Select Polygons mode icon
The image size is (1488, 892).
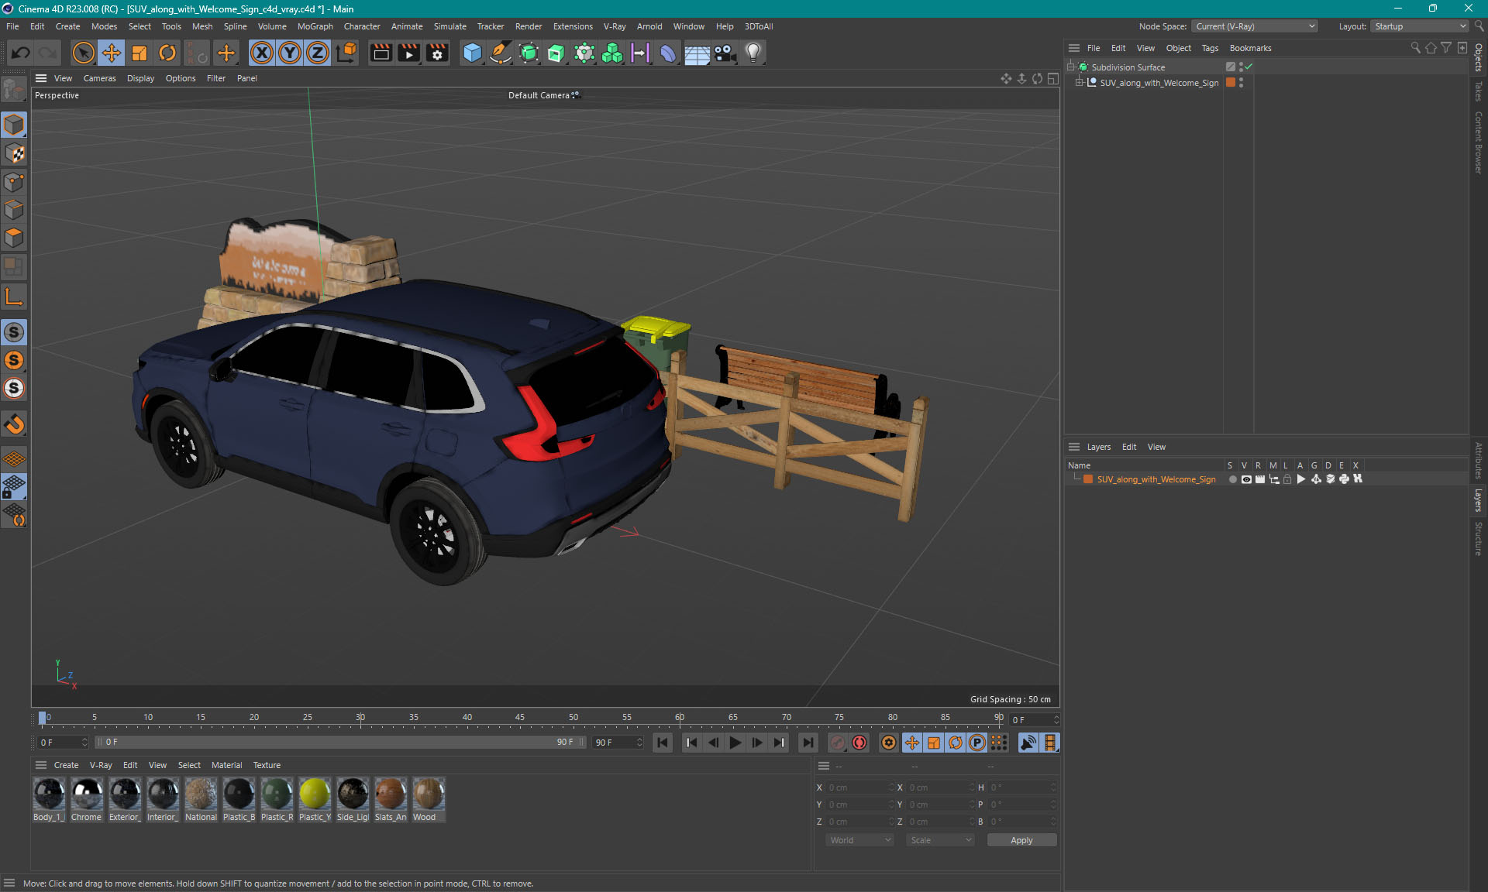click(x=14, y=238)
